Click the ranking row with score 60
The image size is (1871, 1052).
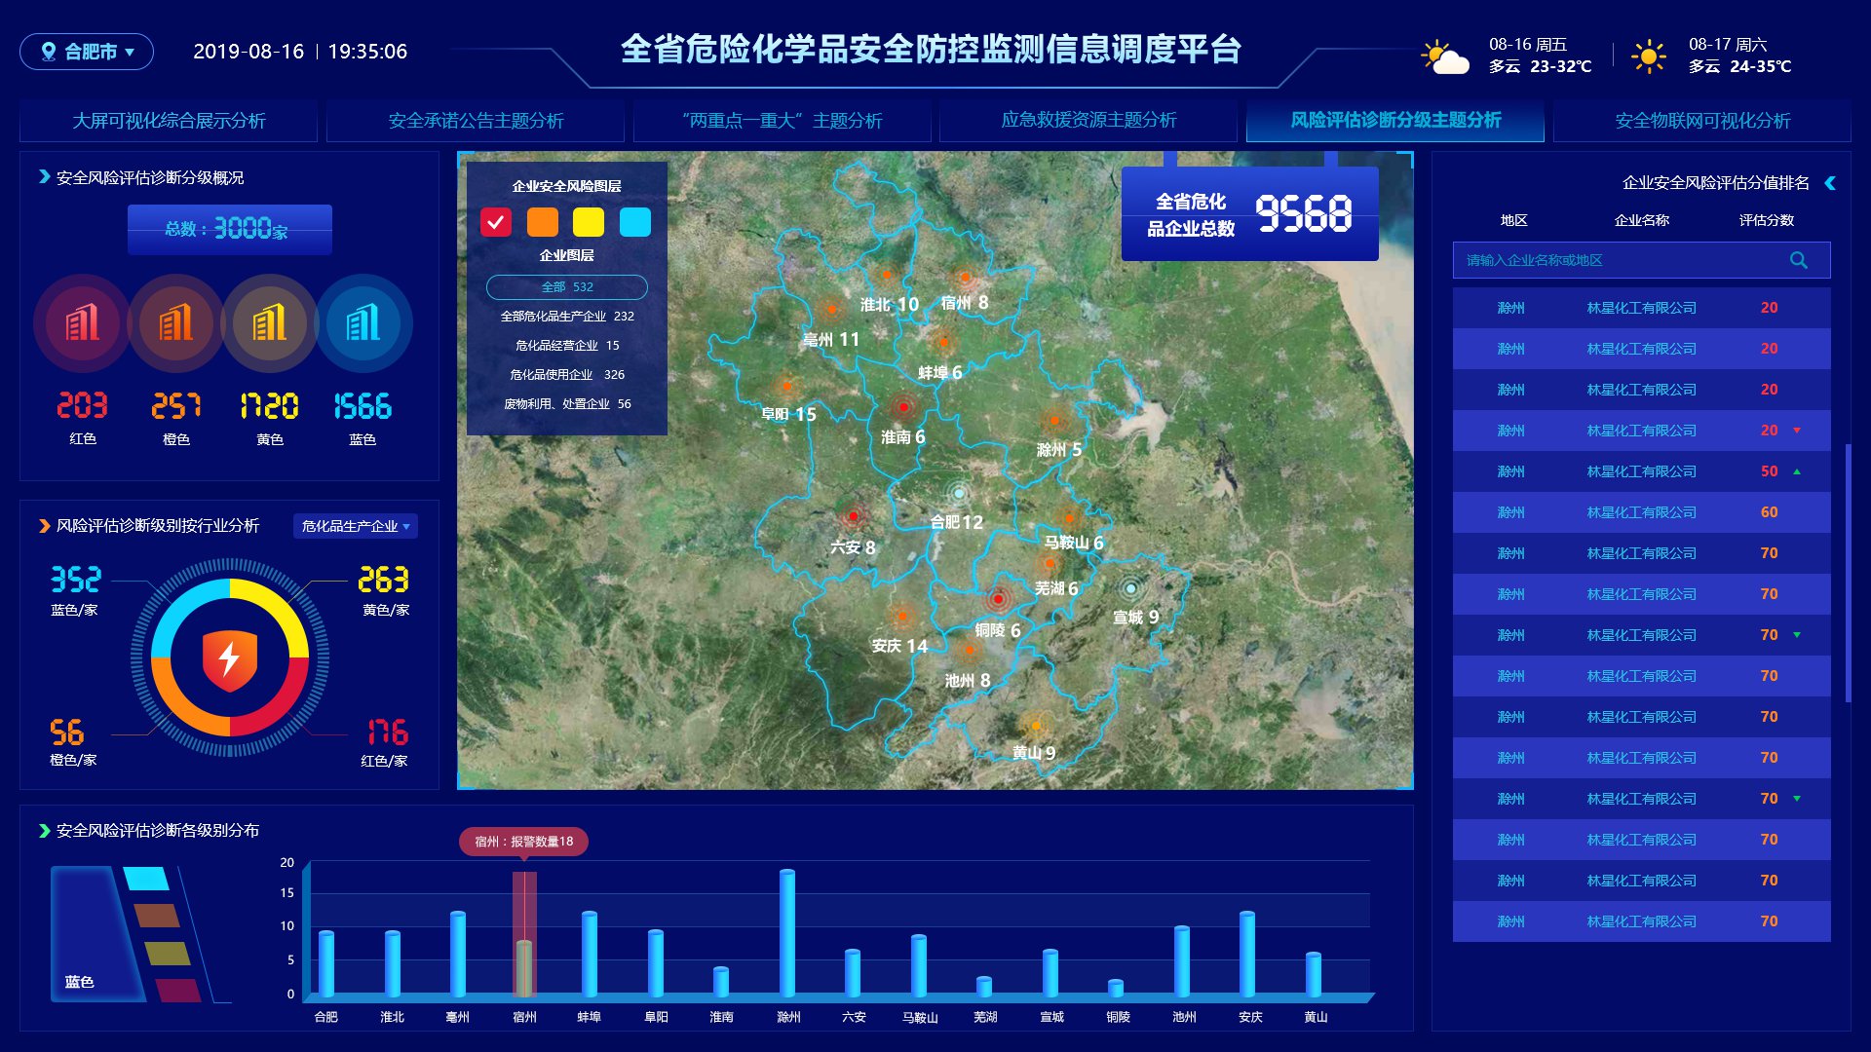(x=1642, y=512)
